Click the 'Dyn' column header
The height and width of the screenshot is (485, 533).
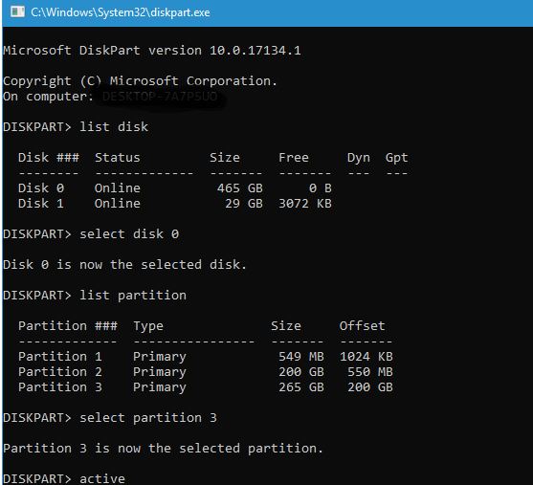358,158
